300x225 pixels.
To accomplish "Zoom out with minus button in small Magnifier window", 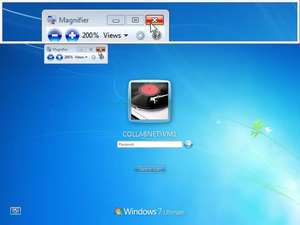I will (x=50, y=57).
